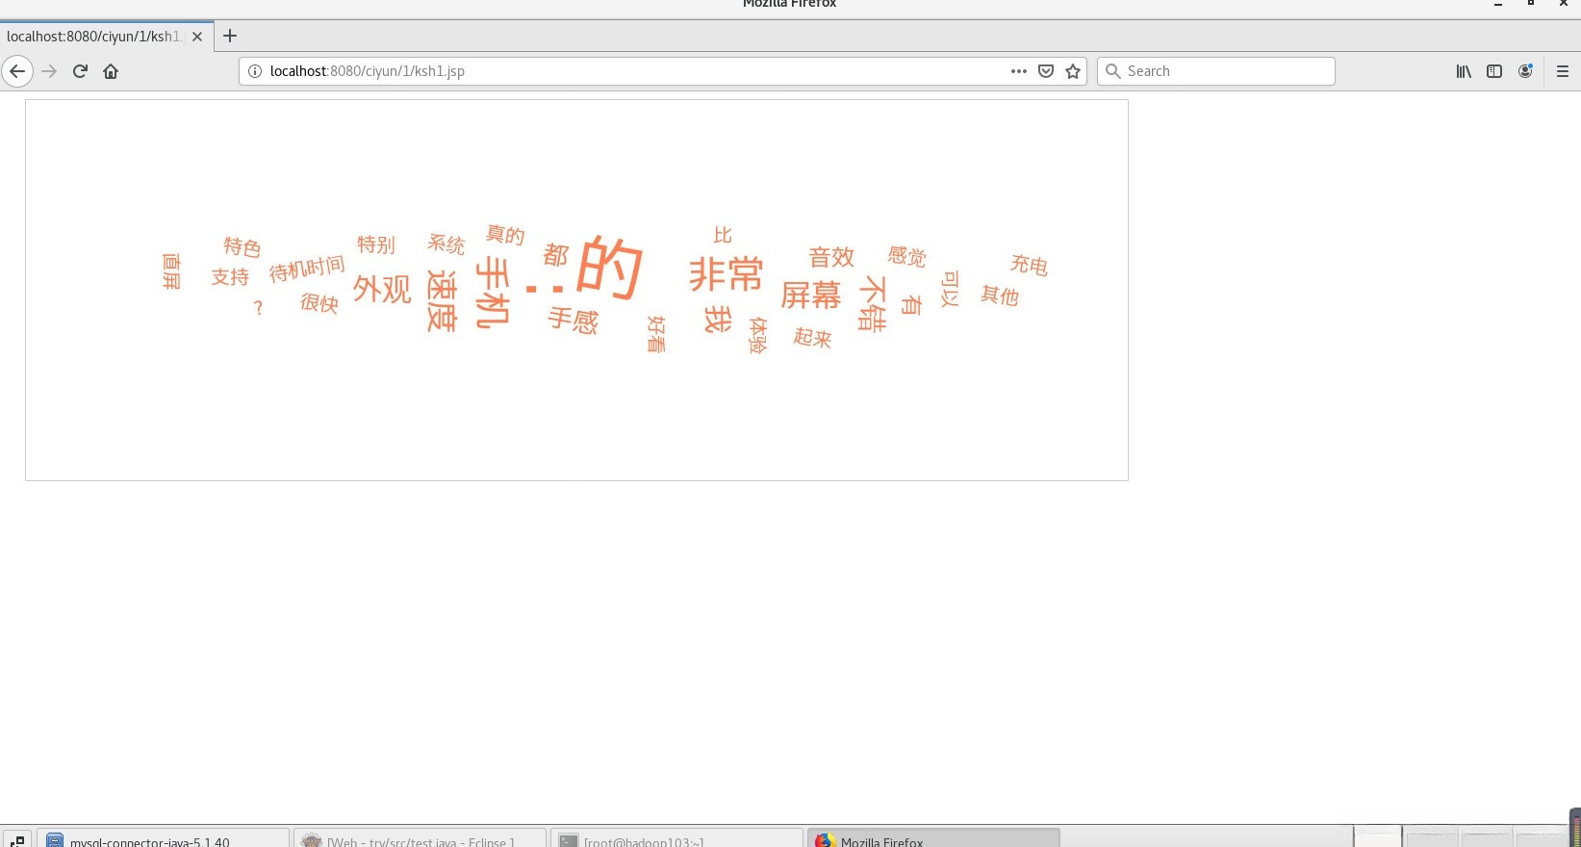The width and height of the screenshot is (1581, 847).
Task: Reload the current page
Action: (80, 71)
